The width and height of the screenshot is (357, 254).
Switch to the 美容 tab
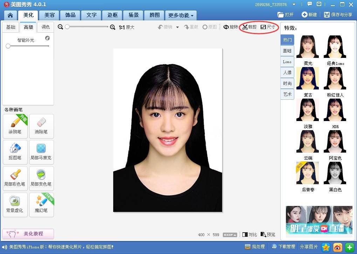(49, 15)
